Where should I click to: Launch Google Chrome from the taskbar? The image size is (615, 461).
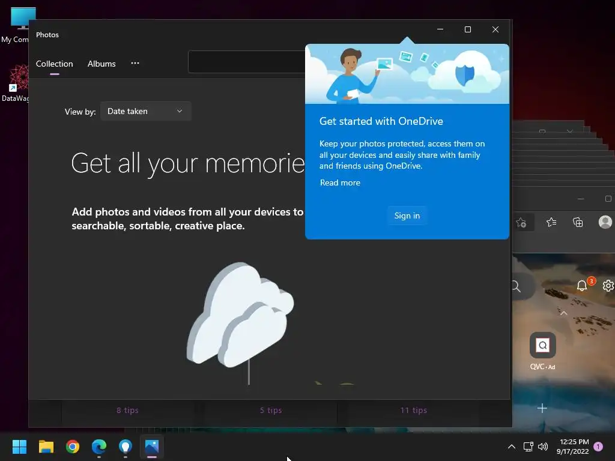(x=73, y=447)
